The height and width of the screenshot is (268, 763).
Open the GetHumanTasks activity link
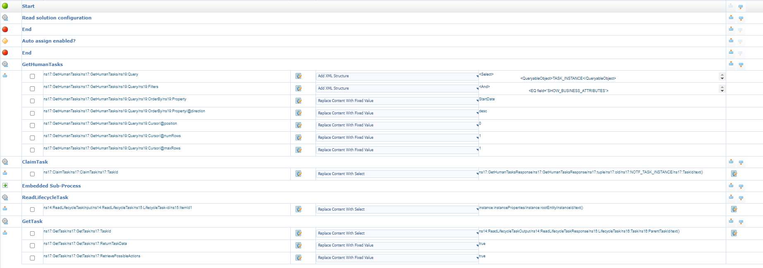click(x=43, y=64)
